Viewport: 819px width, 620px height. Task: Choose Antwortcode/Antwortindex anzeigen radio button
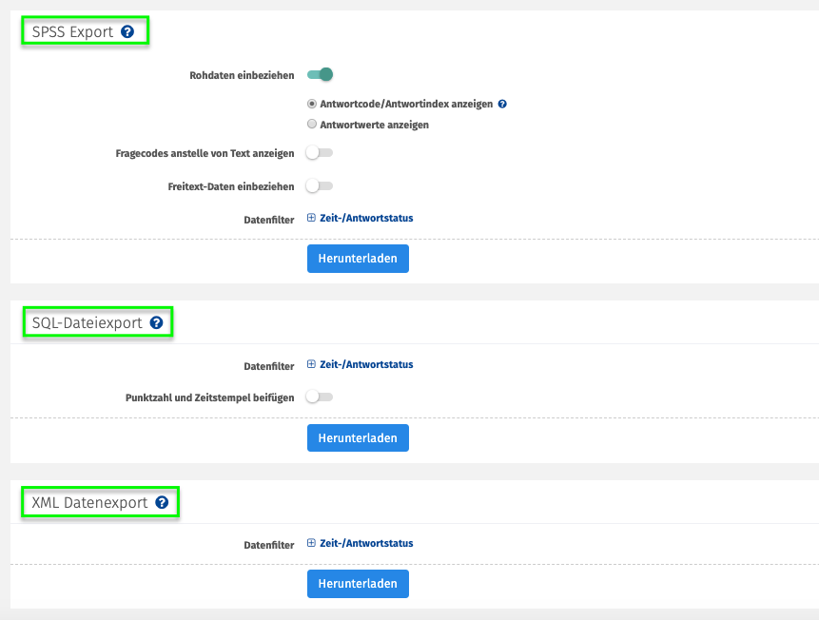click(312, 104)
